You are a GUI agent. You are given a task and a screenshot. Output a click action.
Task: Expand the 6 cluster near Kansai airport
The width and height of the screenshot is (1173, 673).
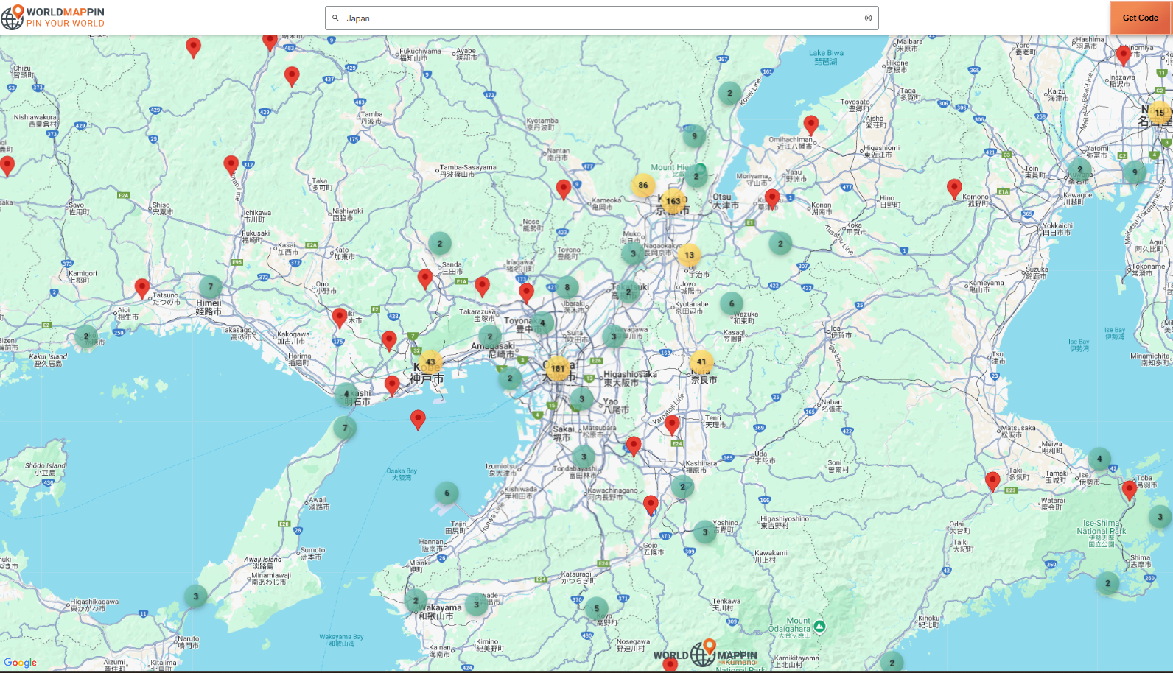[x=447, y=493]
